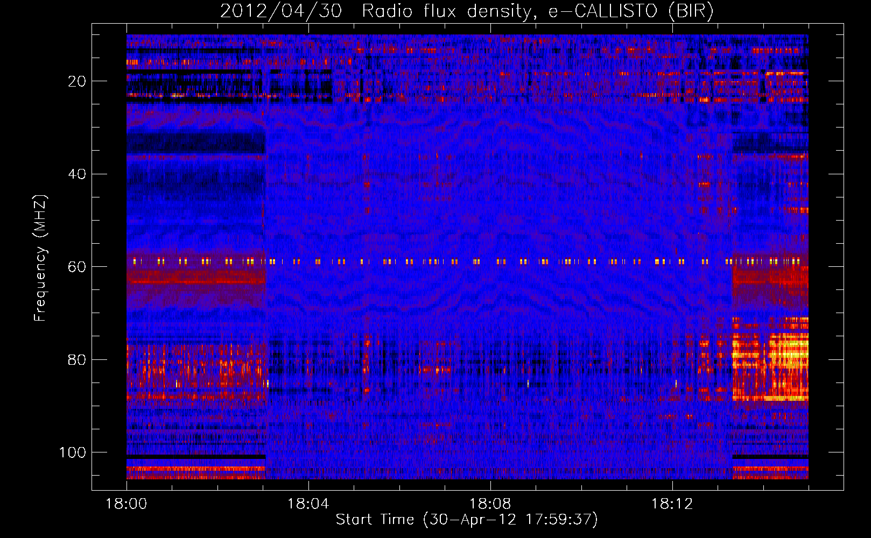The image size is (871, 538).
Task: Click the '40' frequency tick label
Action: click(78, 174)
